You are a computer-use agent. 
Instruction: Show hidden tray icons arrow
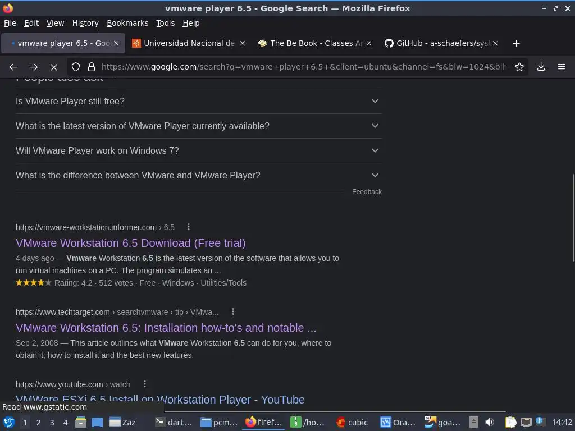click(474, 422)
